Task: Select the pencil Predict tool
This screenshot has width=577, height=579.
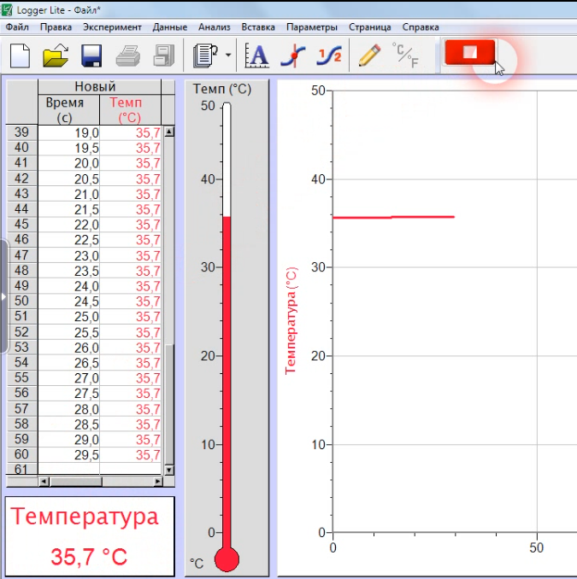Action: coord(368,56)
